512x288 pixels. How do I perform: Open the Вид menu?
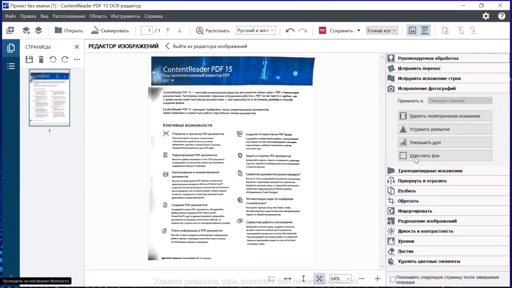coord(44,16)
